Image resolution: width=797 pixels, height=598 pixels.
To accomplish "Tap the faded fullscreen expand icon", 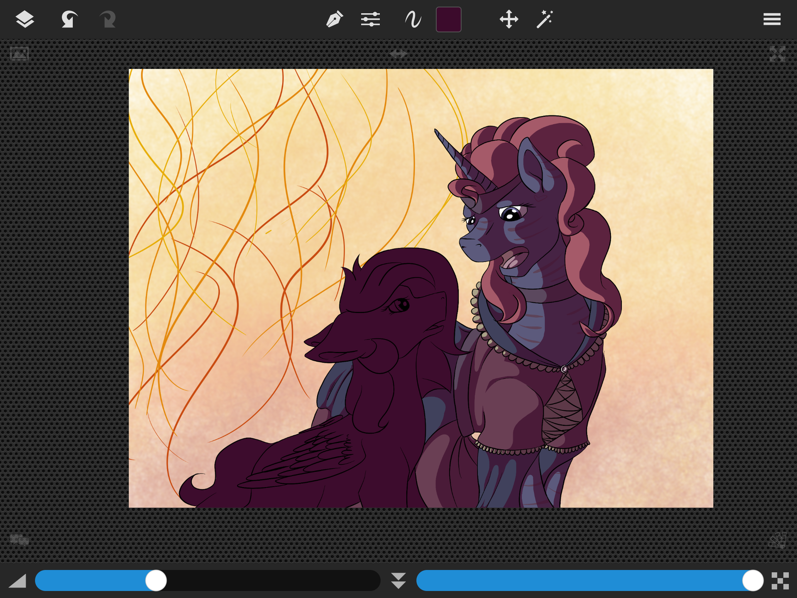I will [777, 54].
